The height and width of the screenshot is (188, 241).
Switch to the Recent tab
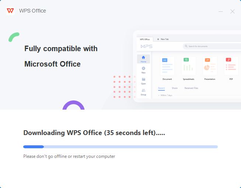[x=161, y=88]
